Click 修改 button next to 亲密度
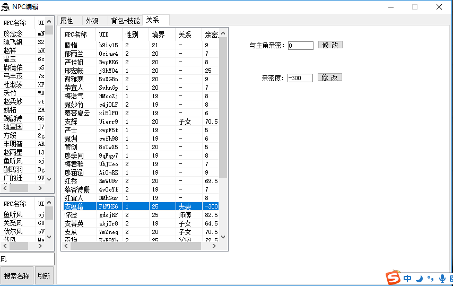Viewport: 453px width, 286px height. (x=329, y=77)
